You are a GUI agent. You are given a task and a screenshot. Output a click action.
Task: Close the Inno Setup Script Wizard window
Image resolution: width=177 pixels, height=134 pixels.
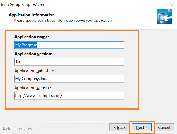171,4
